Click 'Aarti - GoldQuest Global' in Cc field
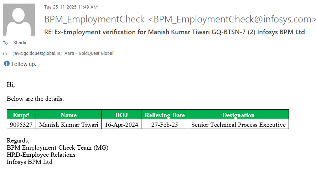Screen dimensions: 316x171 click(89, 53)
